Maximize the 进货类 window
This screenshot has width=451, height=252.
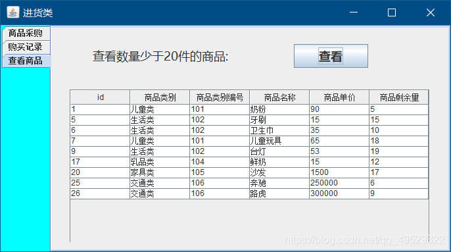(392, 13)
